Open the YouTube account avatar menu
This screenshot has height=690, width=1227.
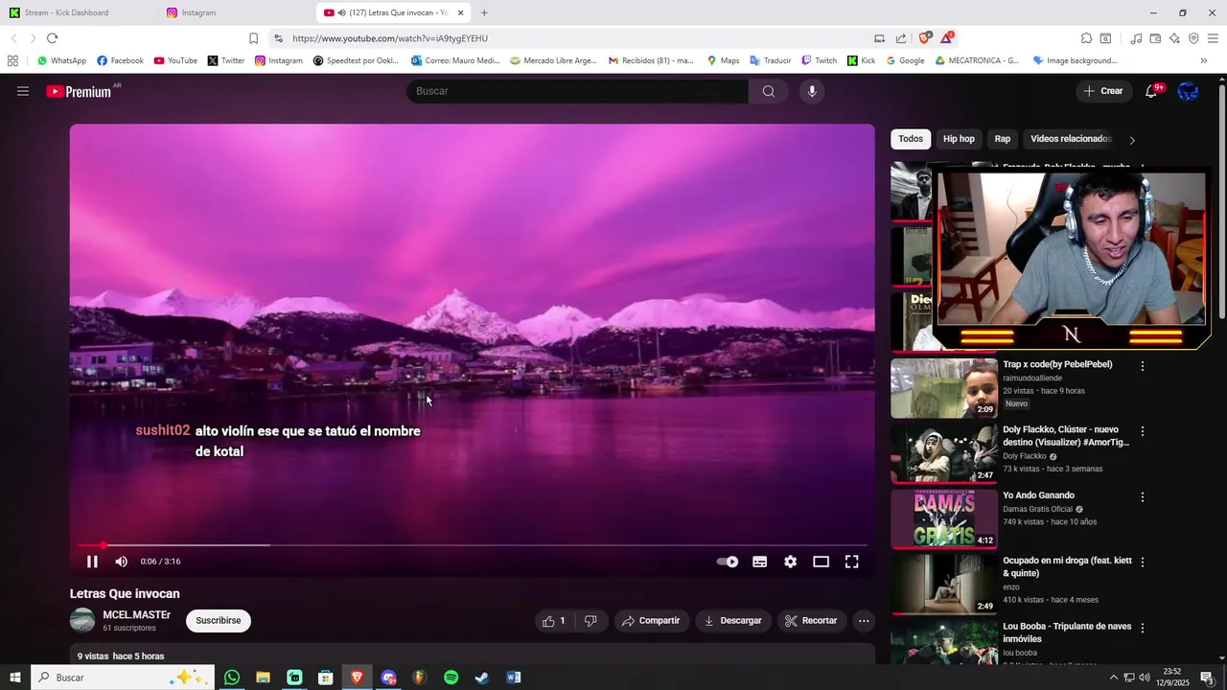coord(1188,91)
